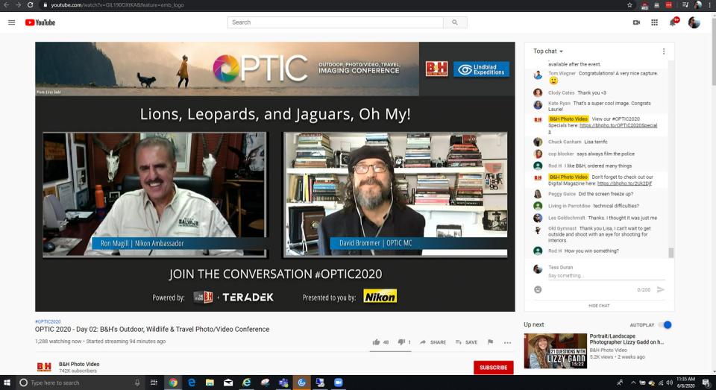The height and width of the screenshot is (390, 716).
Task: Open the bhpho.to OPTIC2020 Specials link
Action: point(618,125)
